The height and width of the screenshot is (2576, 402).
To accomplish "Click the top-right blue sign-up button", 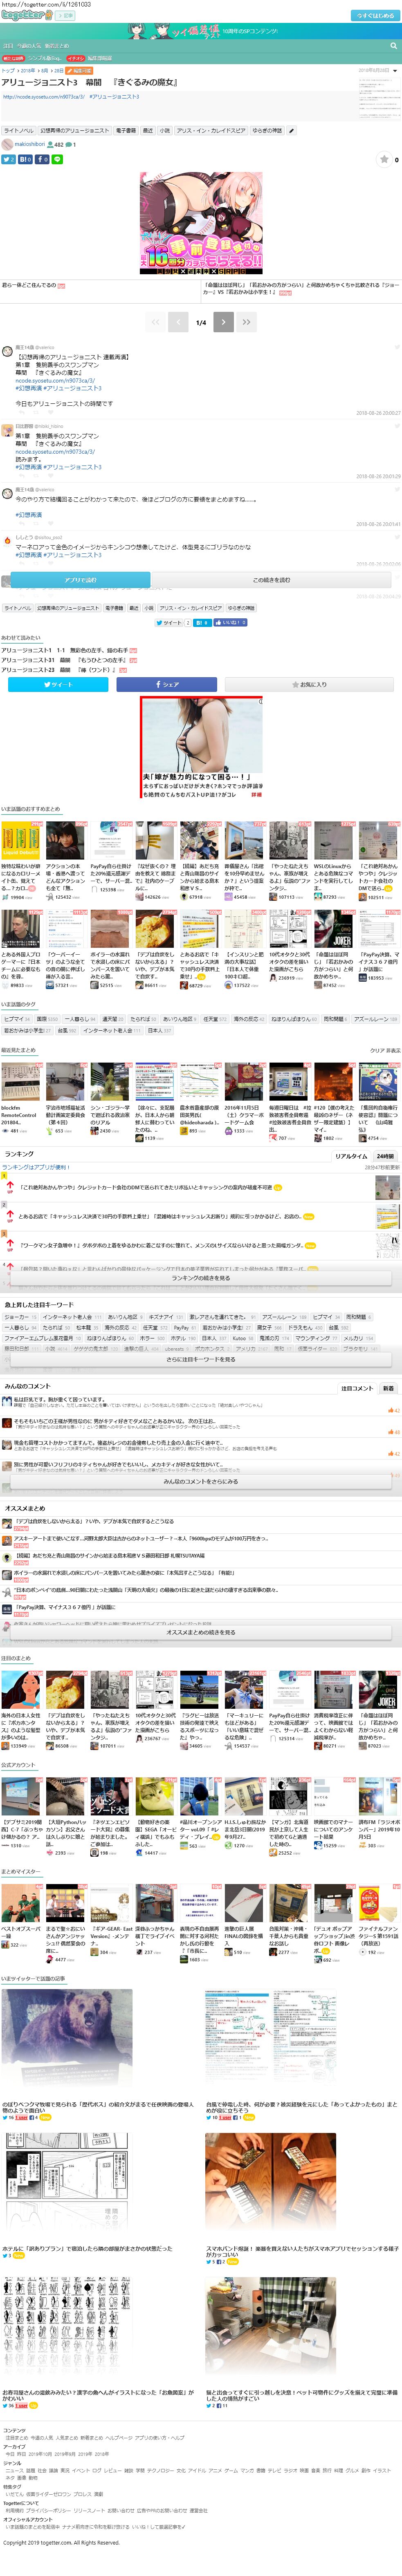I will pos(375,16).
